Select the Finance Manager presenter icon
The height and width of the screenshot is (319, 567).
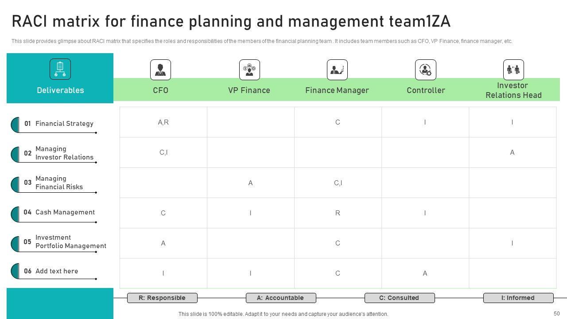337,70
